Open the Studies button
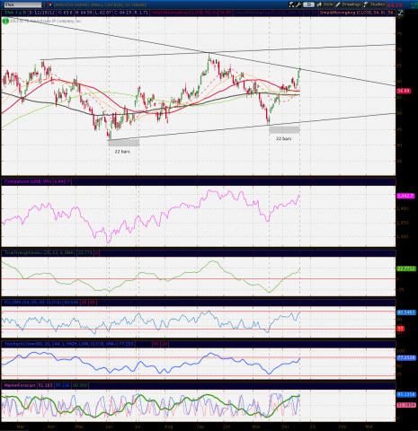 (x=374, y=4)
